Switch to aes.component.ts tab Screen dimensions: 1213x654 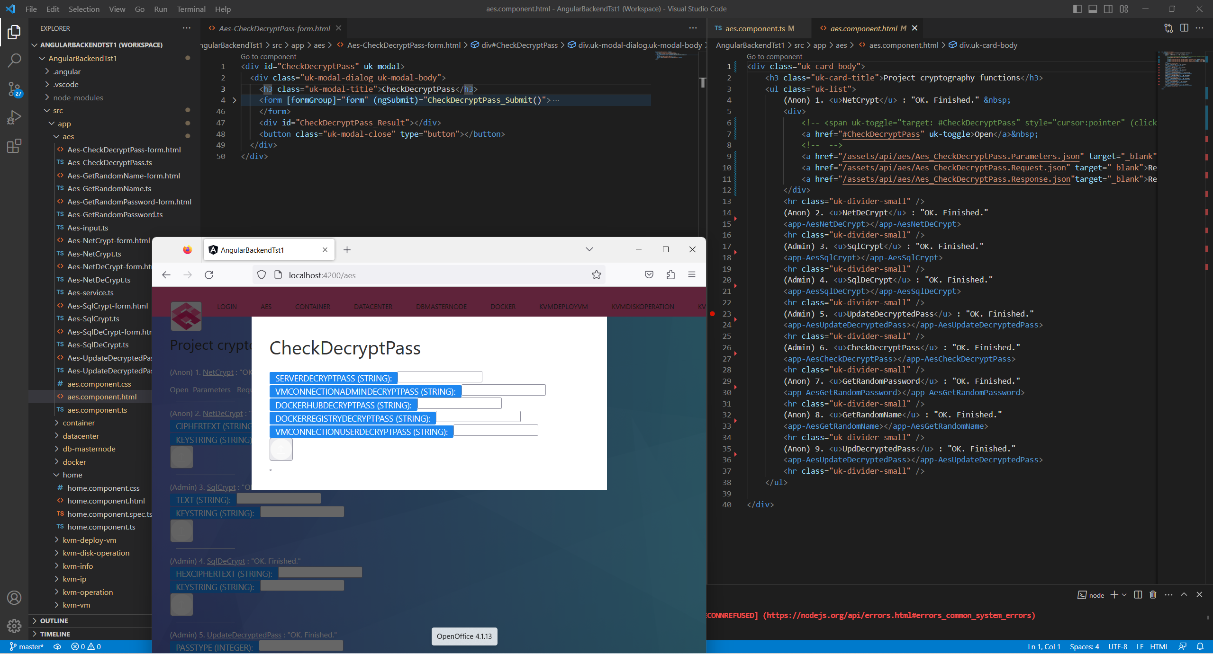755,28
